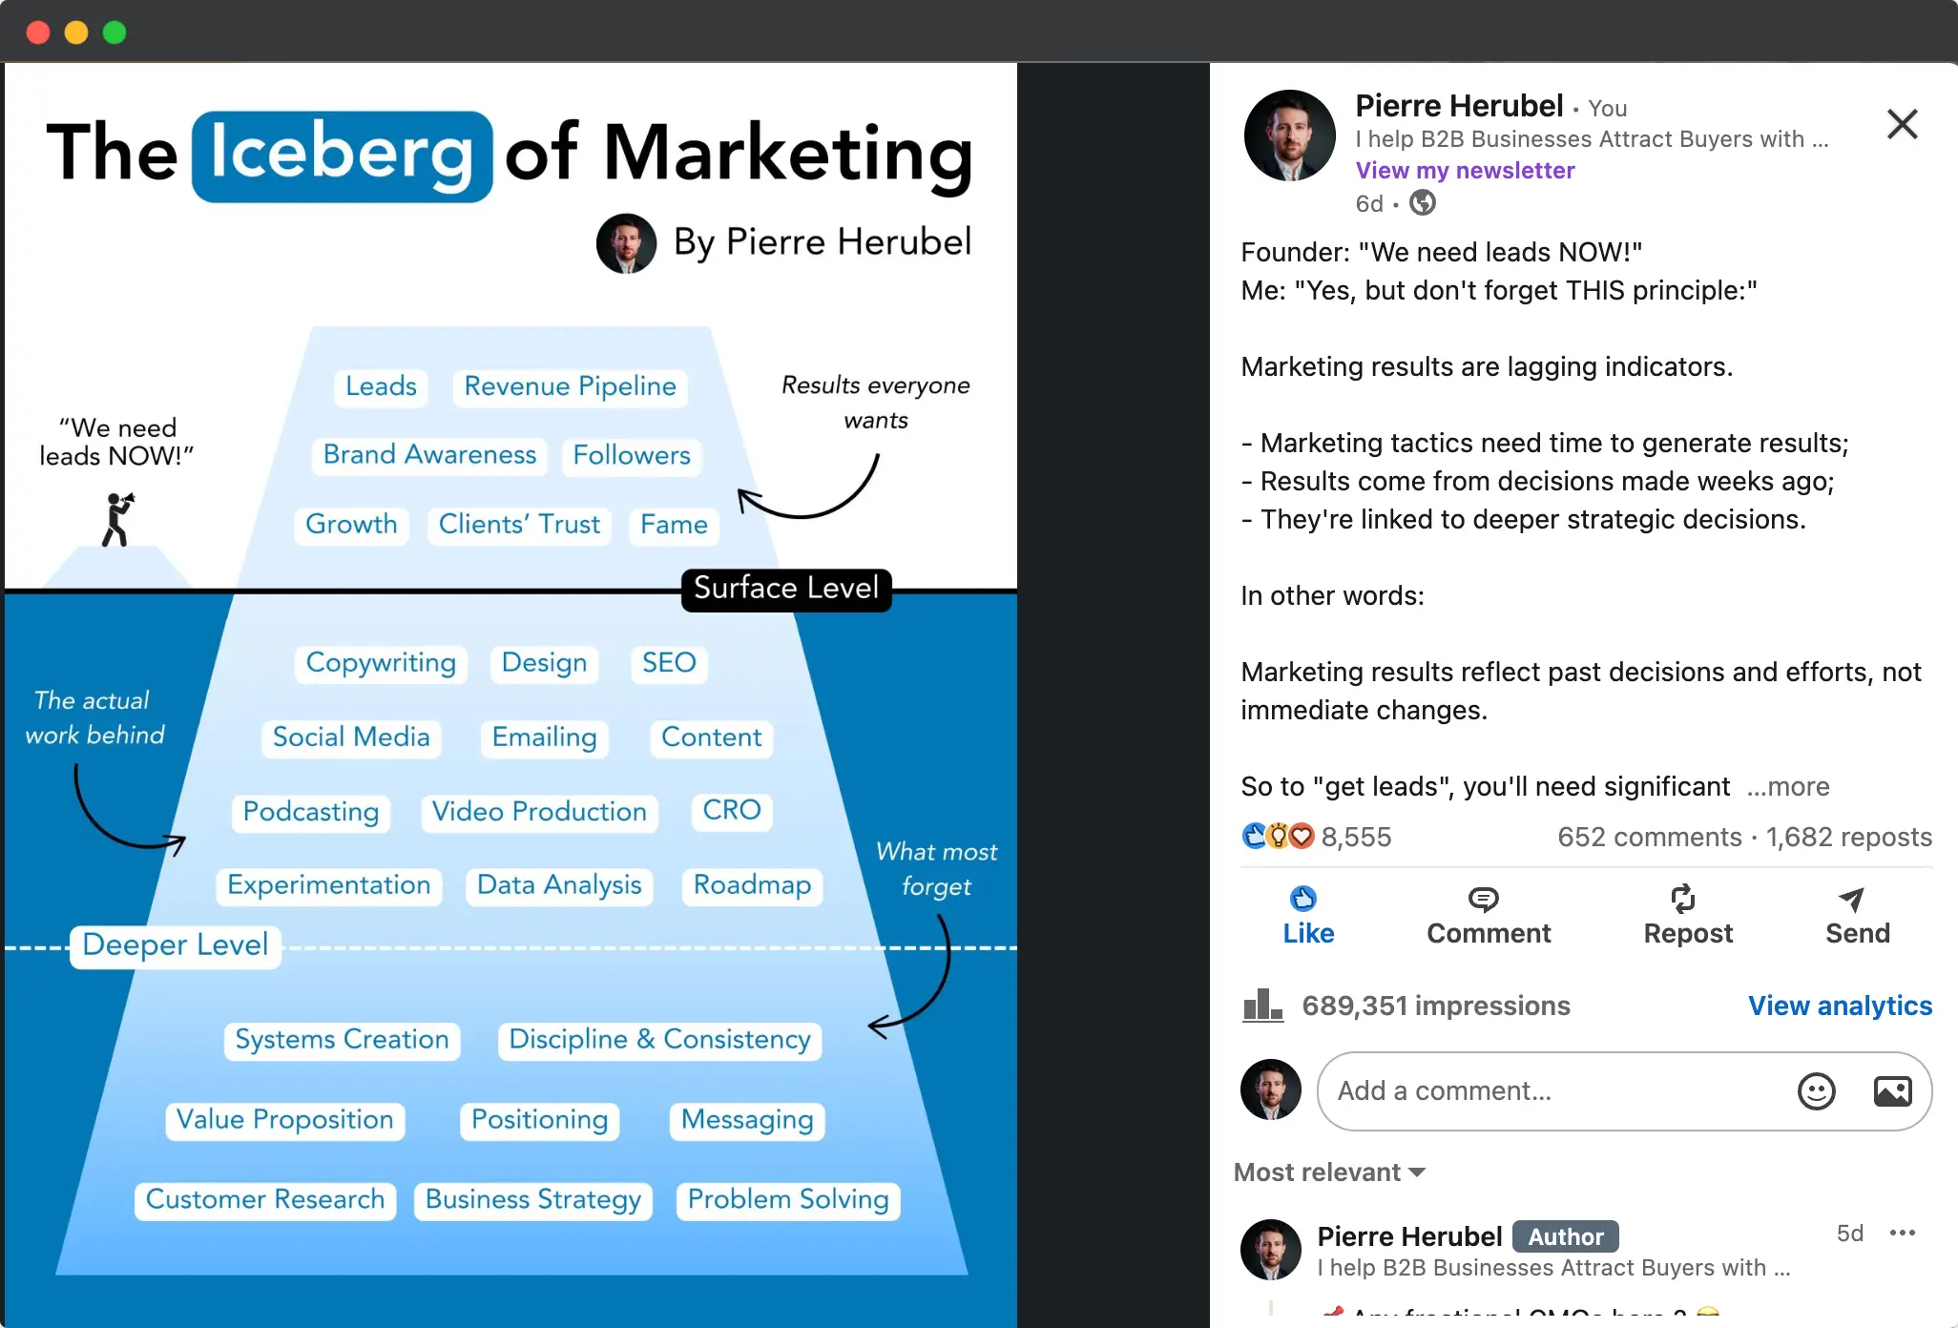This screenshot has height=1328, width=1958.
Task: Select the Like thumbs-up icon
Action: (x=1306, y=900)
